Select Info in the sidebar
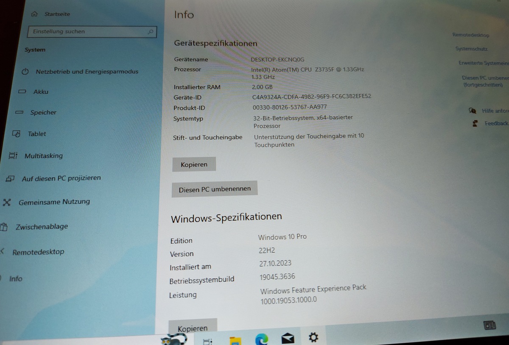This screenshot has width=509, height=345. pos(16,279)
